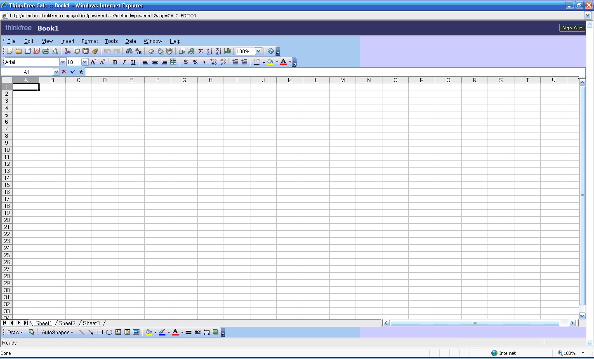Open the Data menu

pos(131,41)
